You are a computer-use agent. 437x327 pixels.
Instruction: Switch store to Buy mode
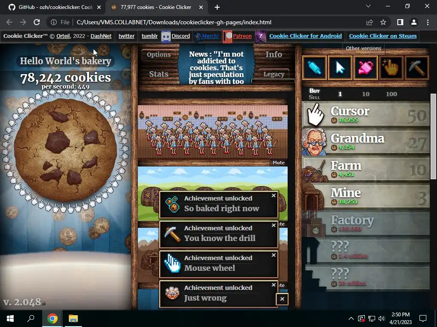pos(315,91)
